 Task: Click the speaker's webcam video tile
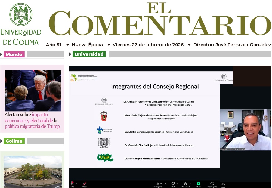pyautogui.click(x=245, y=130)
